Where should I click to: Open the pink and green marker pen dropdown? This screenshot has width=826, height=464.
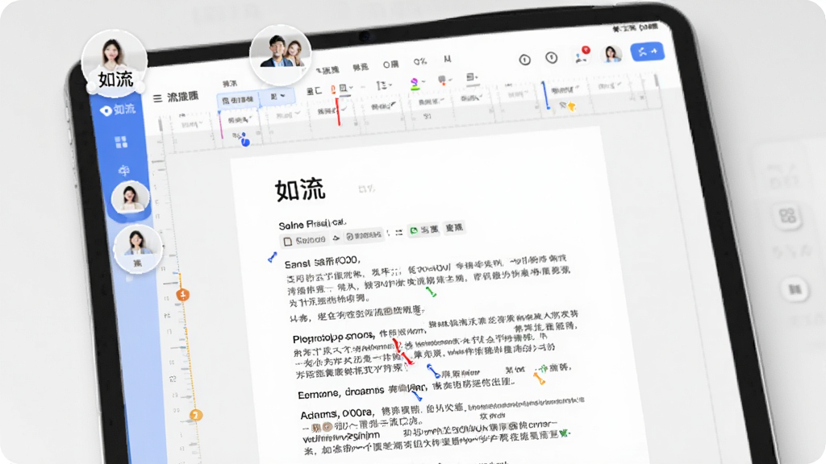pyautogui.click(x=417, y=83)
